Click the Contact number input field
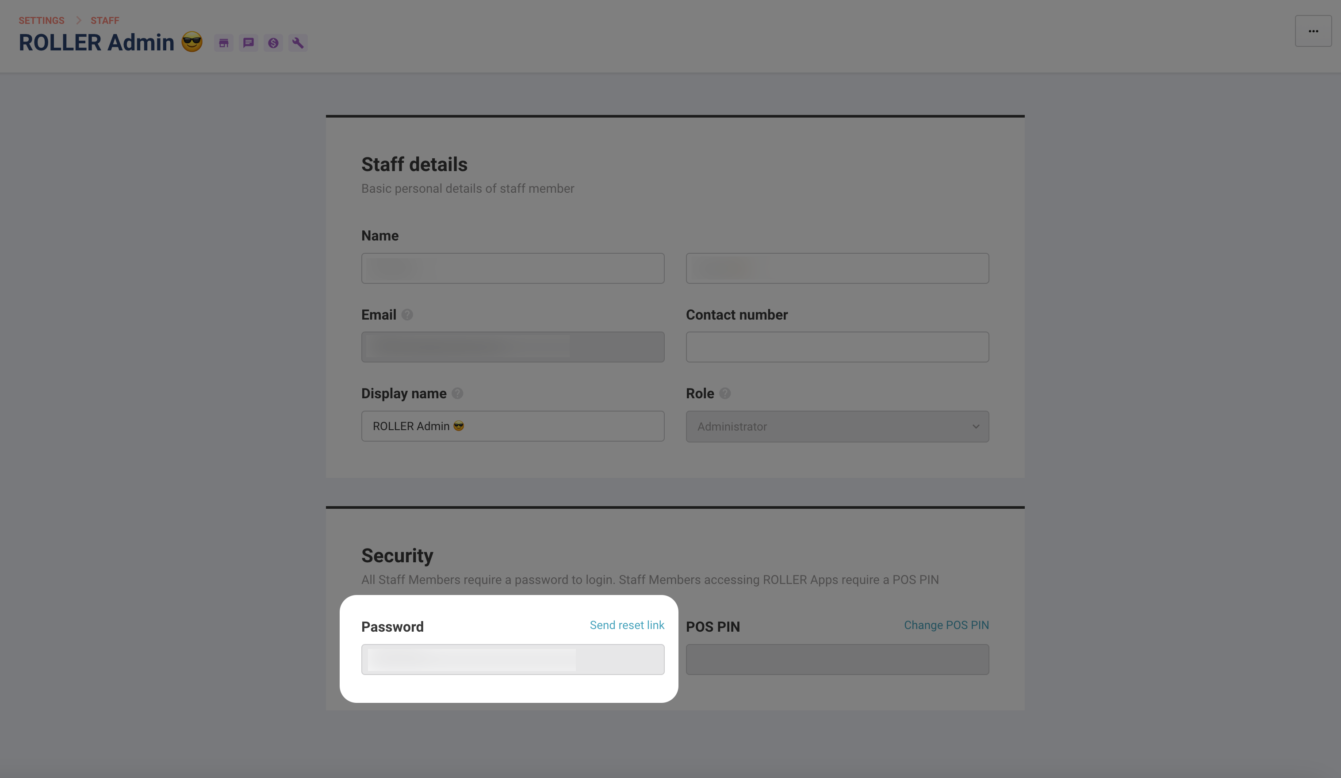Viewport: 1341px width, 778px height. [837, 347]
